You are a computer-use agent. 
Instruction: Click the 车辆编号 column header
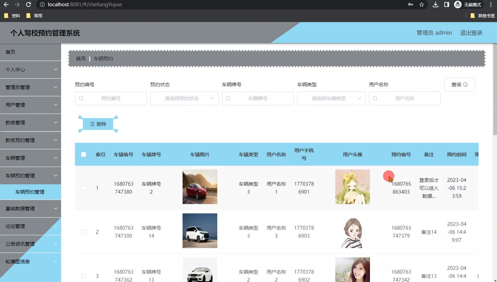(124, 154)
